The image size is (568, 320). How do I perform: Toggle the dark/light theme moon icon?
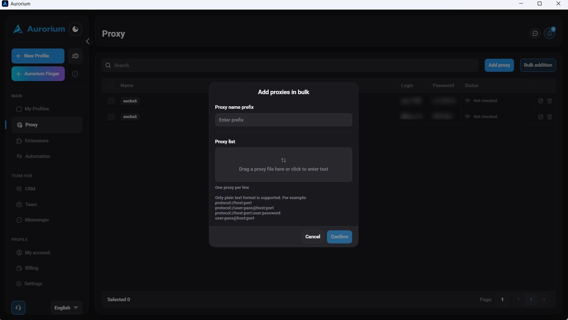pos(75,29)
